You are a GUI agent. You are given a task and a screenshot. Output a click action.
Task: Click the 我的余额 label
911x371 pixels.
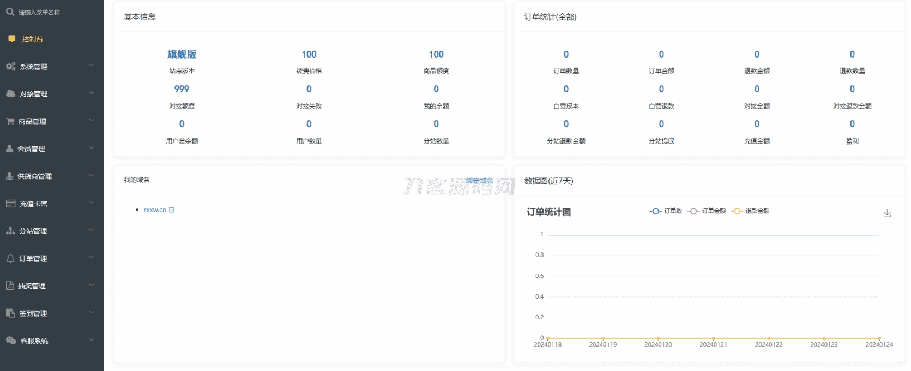(436, 106)
